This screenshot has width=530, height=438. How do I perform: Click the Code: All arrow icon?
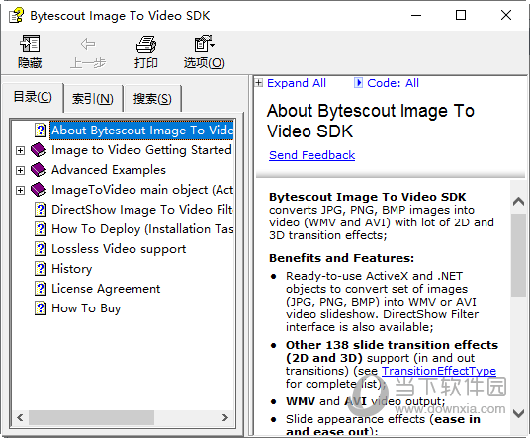pyautogui.click(x=358, y=82)
